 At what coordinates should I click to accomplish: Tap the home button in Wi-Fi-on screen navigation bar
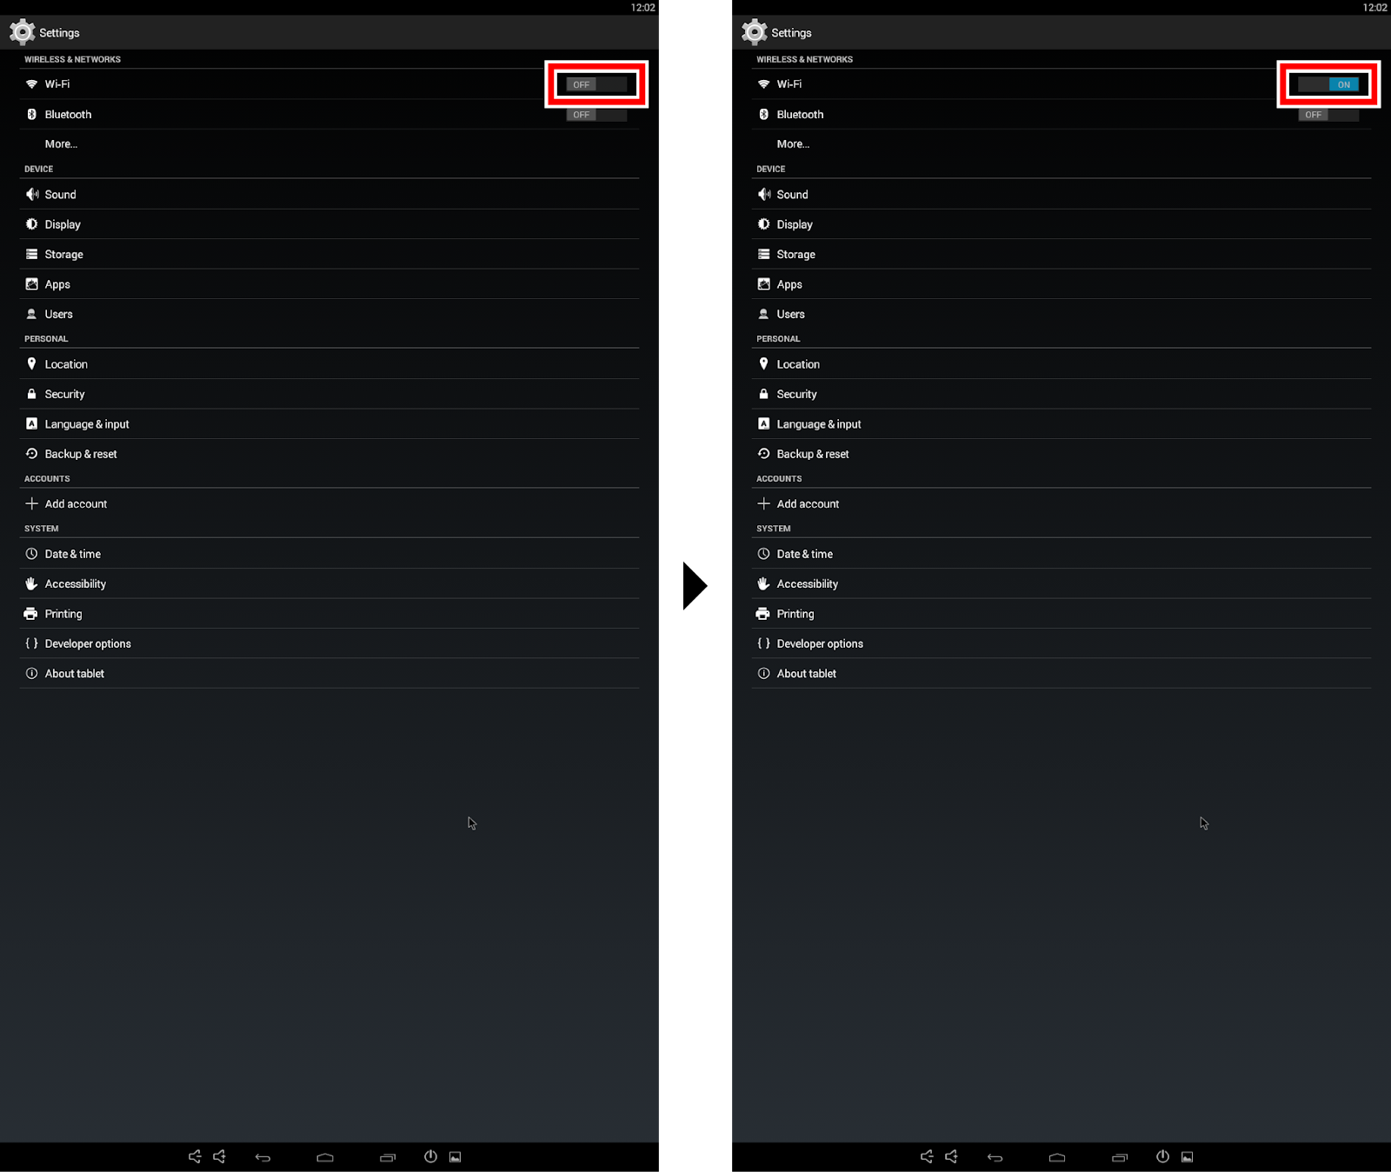[x=1057, y=1157]
